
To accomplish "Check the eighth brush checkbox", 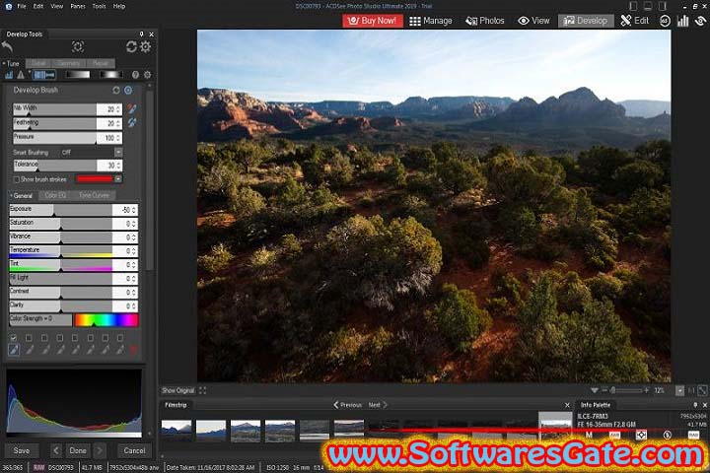I will point(120,338).
